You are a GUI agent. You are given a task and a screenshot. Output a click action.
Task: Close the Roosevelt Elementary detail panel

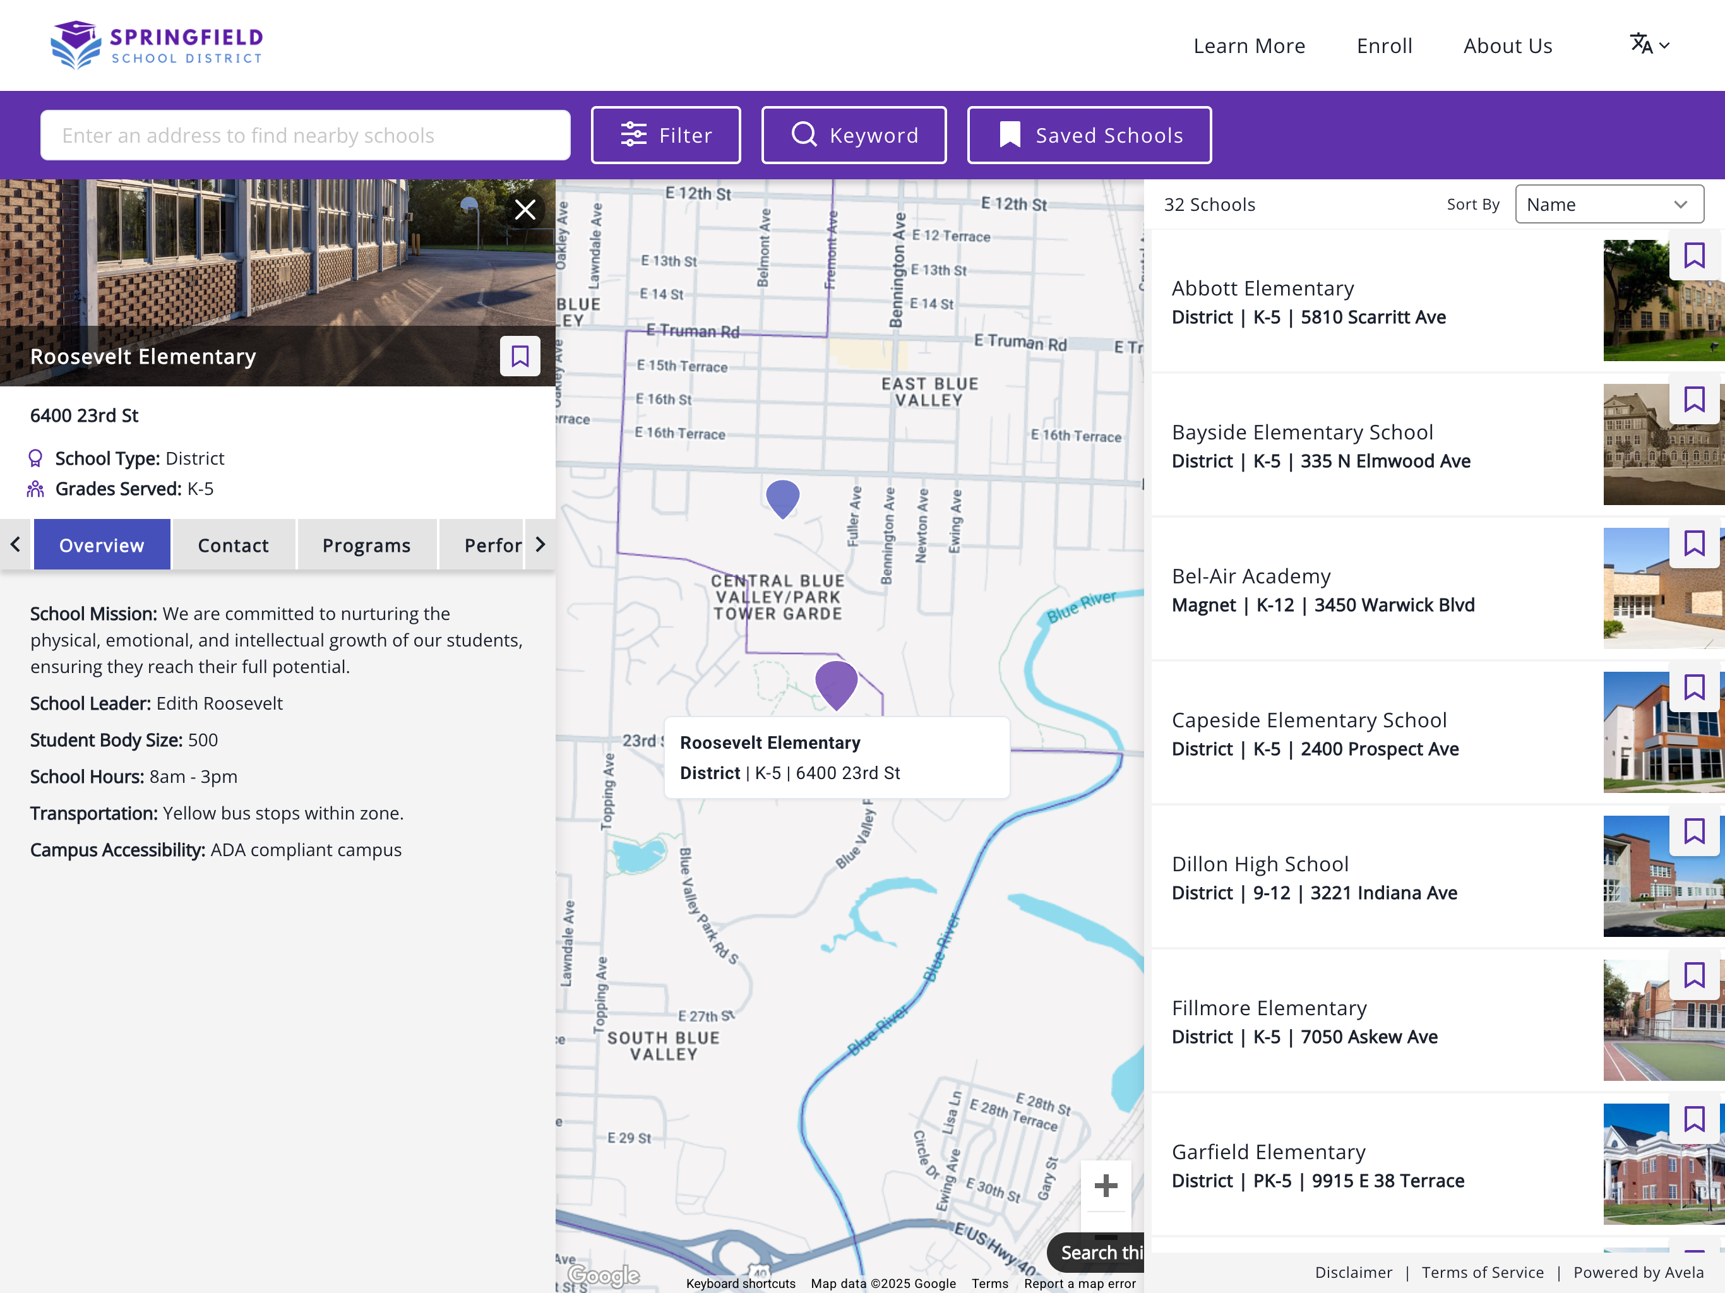point(525,209)
